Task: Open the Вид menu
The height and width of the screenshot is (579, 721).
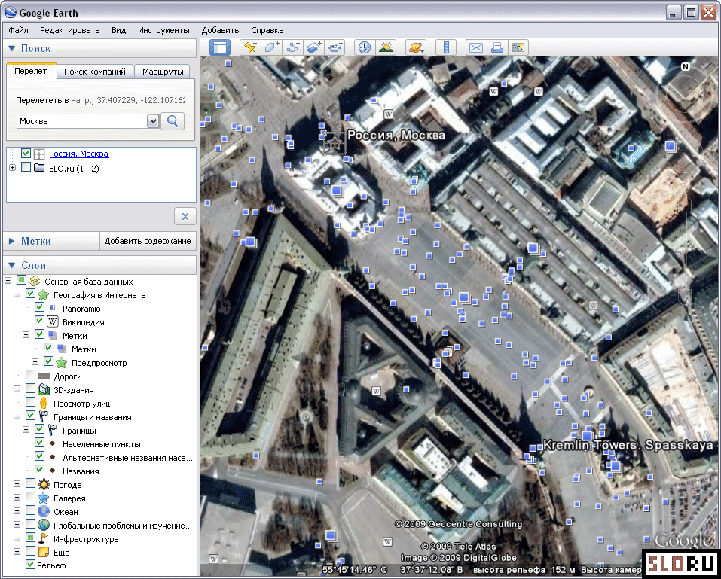Action: click(x=118, y=30)
